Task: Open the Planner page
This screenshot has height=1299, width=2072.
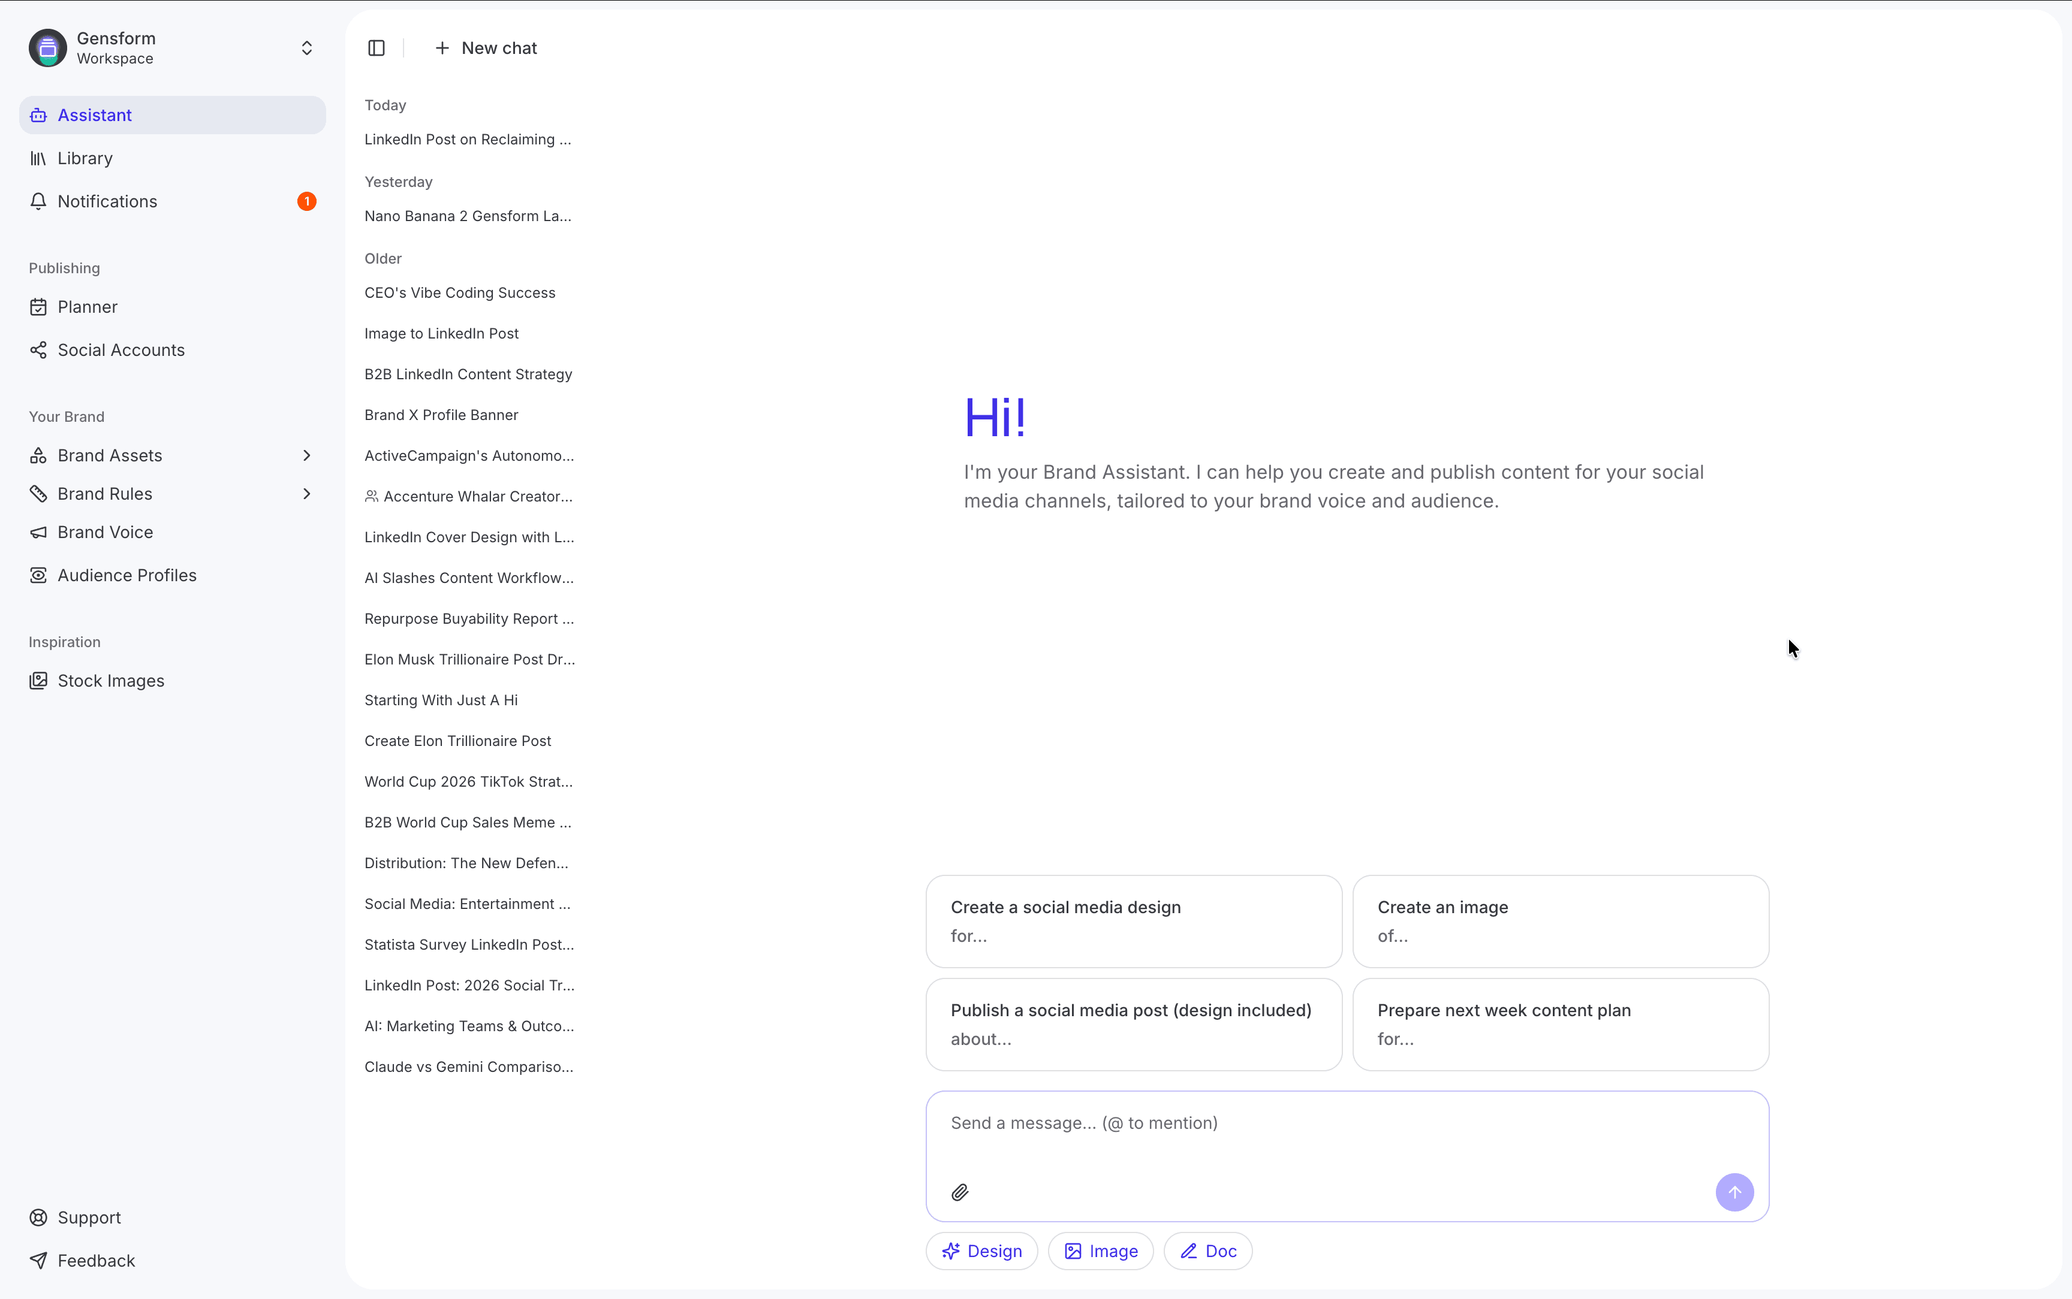Action: (173, 307)
